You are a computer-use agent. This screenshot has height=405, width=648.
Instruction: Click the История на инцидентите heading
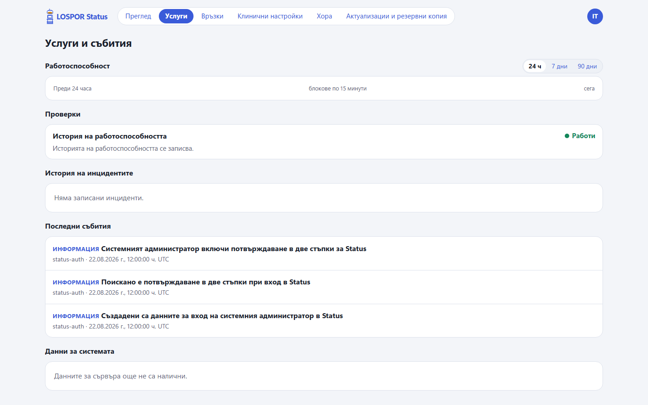89,173
